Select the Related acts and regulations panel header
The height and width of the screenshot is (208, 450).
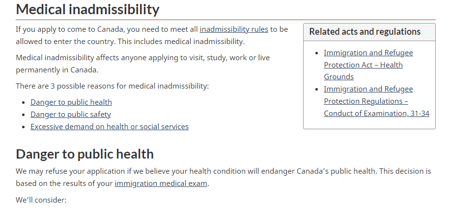(369, 32)
